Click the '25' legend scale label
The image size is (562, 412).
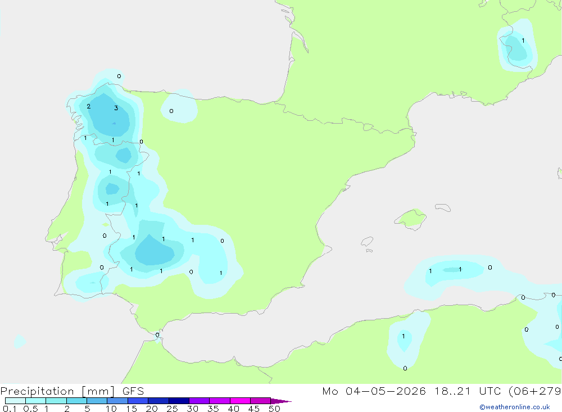172,409
